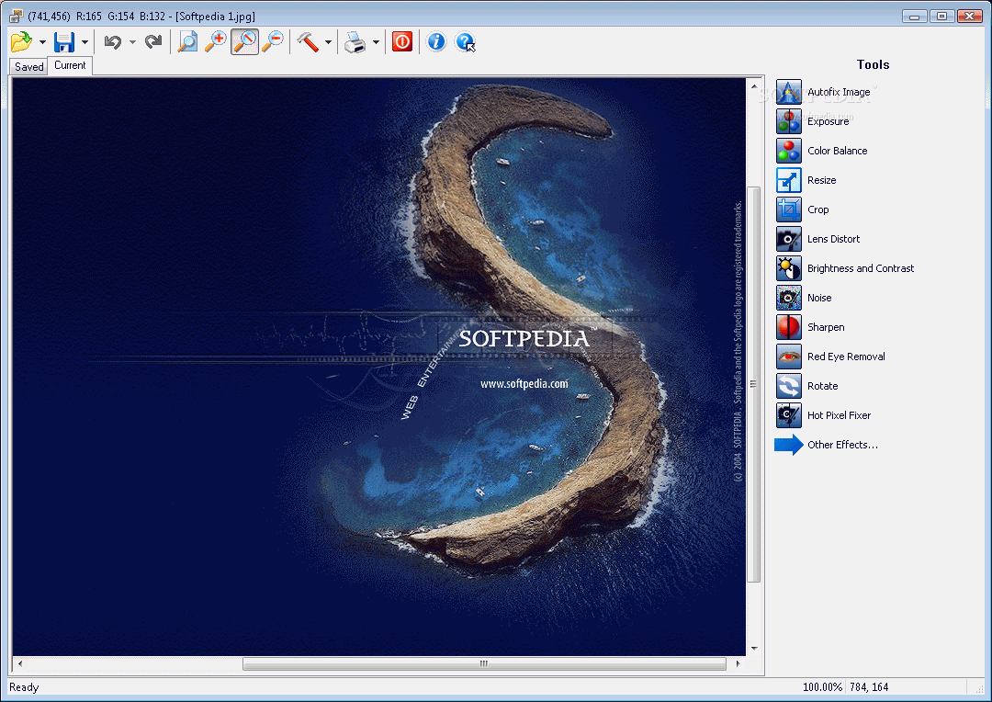Open the Color Balance tool icon

[789, 151]
